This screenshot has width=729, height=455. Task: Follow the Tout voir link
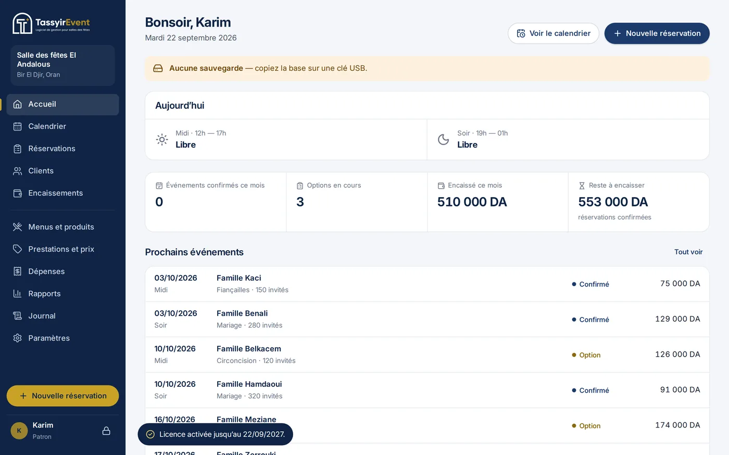[x=688, y=252]
